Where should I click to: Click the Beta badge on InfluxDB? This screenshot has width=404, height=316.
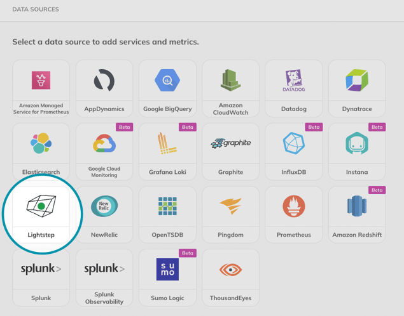pyautogui.click(x=314, y=127)
